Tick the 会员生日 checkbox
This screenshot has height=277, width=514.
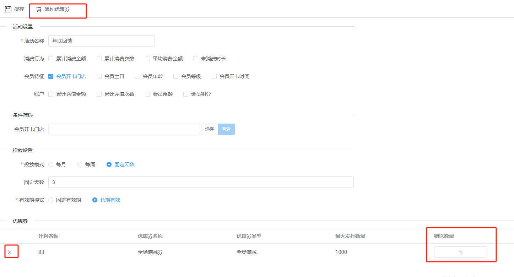pyautogui.click(x=99, y=76)
